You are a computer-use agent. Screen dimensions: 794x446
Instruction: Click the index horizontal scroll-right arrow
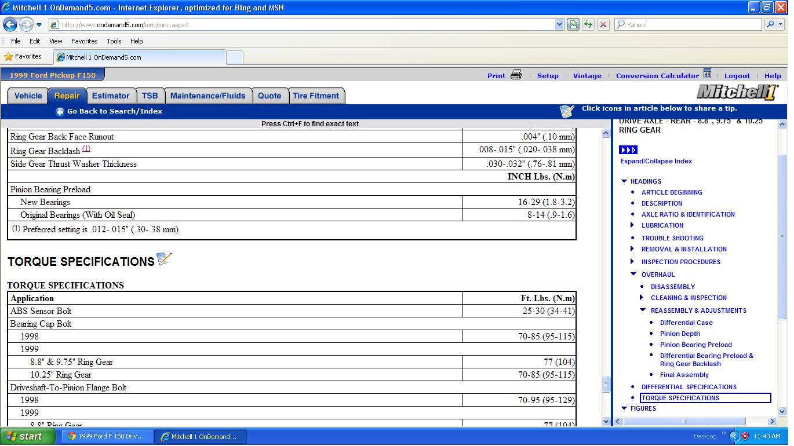772,422
